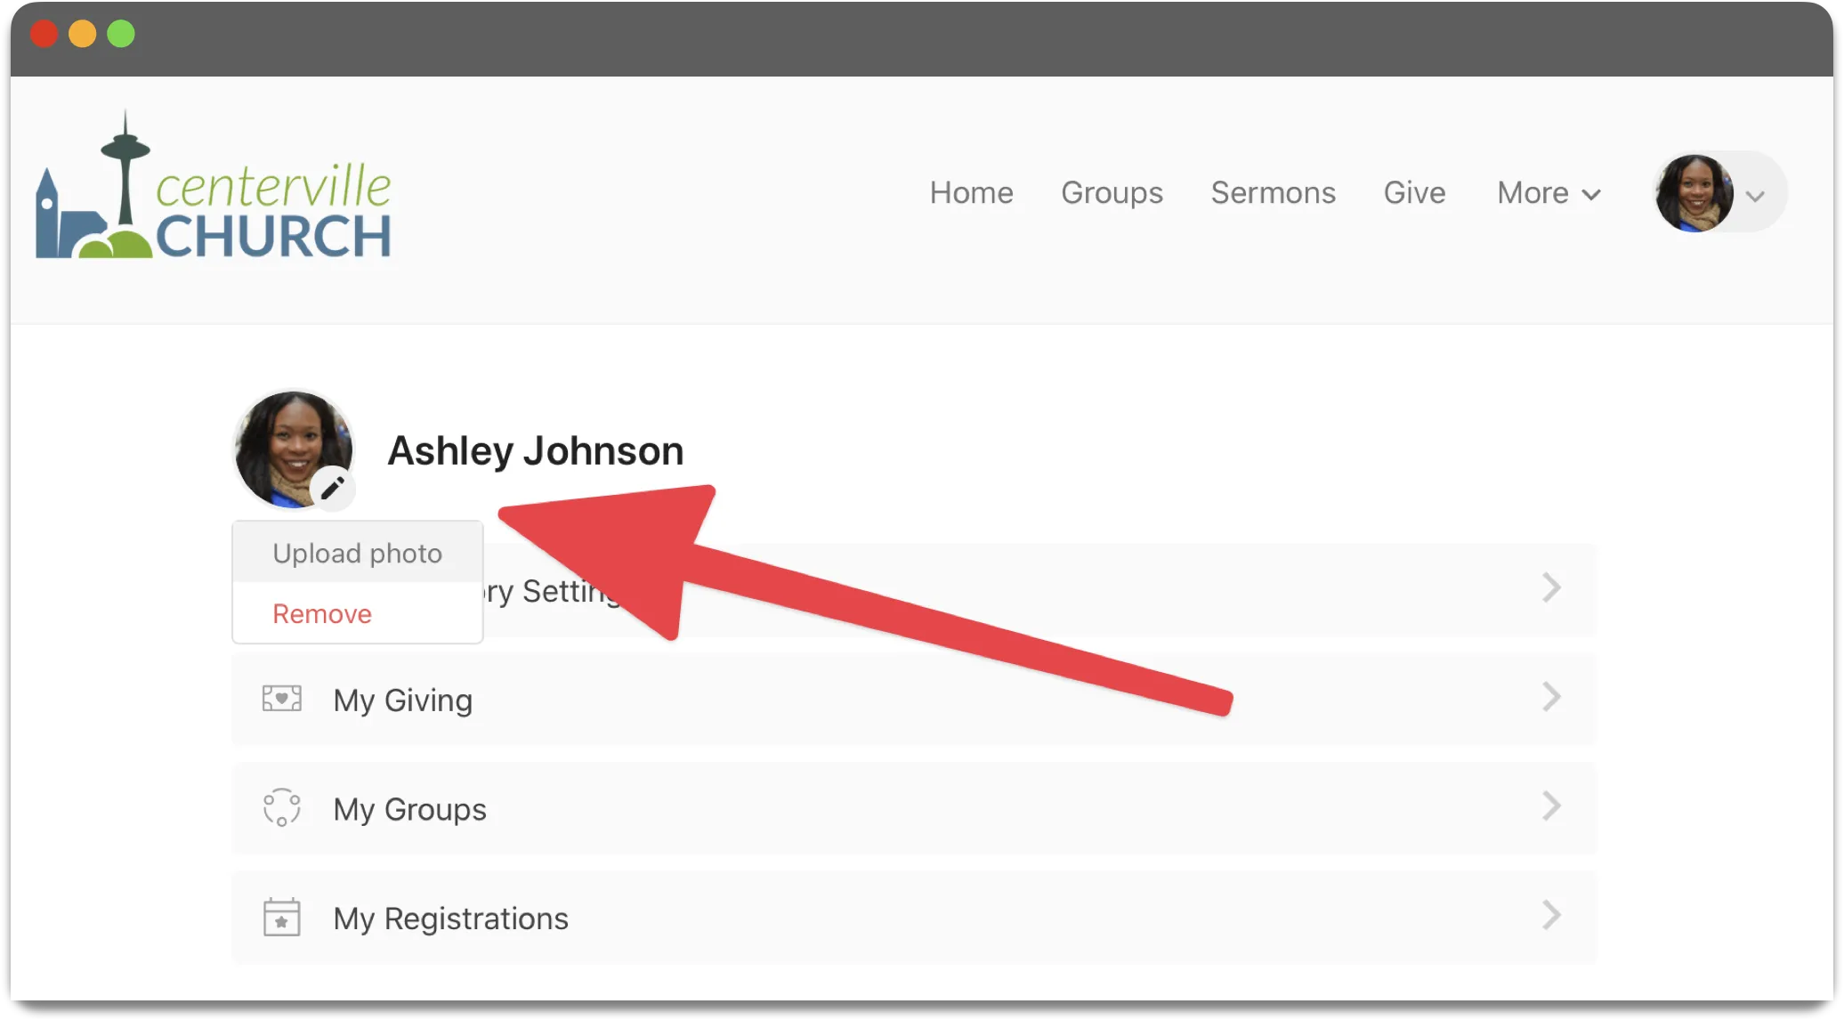Go to the Home page
The width and height of the screenshot is (1844, 1020).
(x=971, y=193)
